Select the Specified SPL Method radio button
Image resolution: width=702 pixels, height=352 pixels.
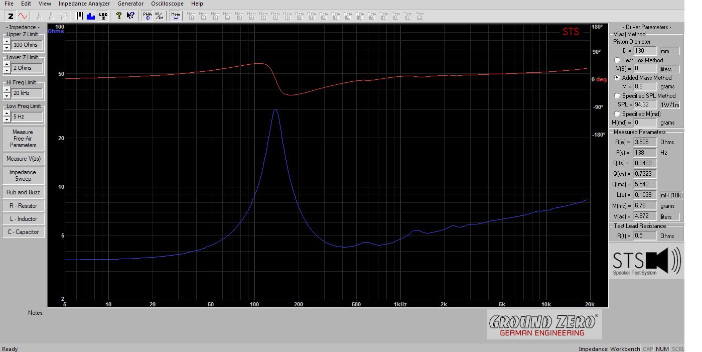click(617, 96)
